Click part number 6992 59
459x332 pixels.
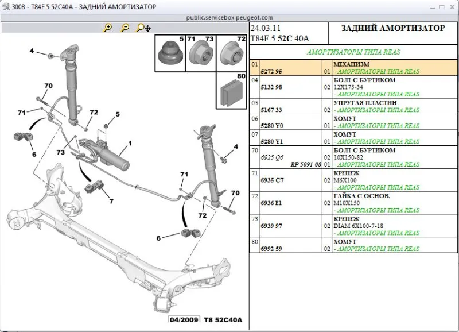[271, 249]
